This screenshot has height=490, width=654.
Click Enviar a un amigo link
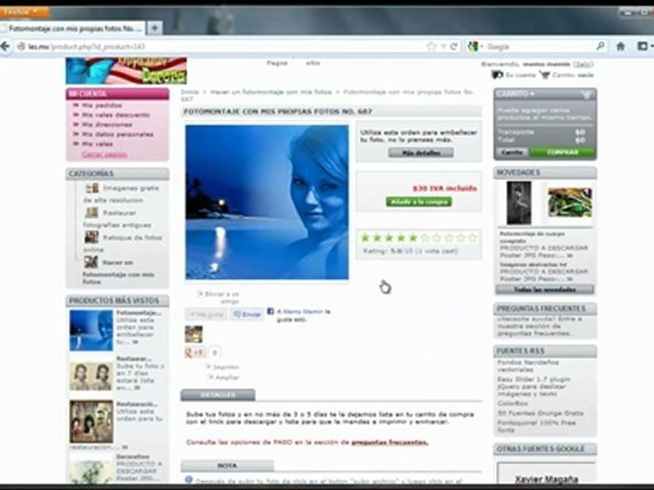pos(221,297)
